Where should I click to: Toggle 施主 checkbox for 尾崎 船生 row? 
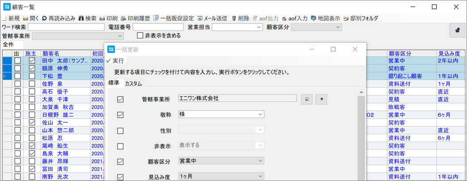coord(32,146)
